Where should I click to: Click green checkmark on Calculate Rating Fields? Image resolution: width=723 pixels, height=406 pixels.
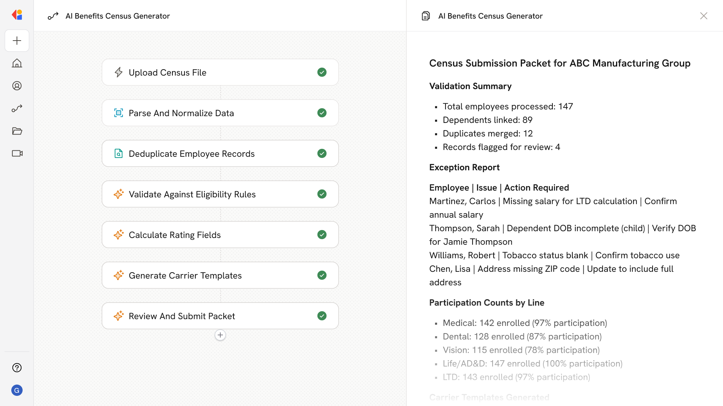tap(322, 235)
